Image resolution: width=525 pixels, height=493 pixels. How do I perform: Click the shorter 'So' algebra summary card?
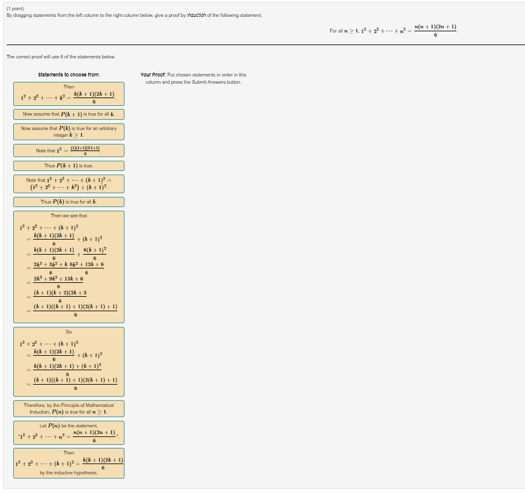click(68, 361)
